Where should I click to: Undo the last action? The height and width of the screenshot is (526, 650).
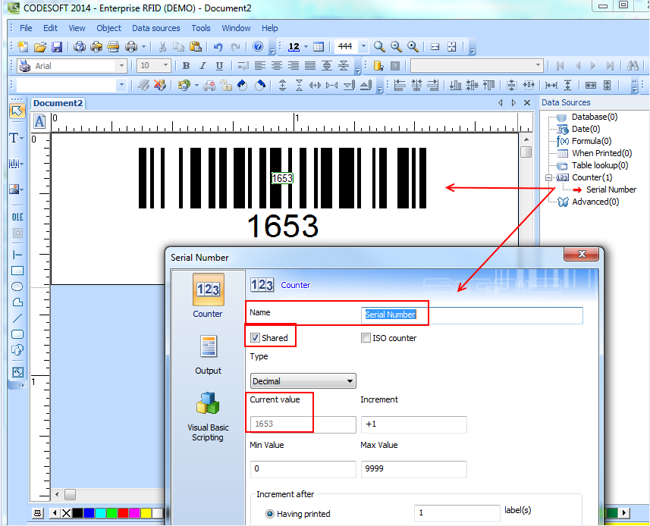(218, 47)
